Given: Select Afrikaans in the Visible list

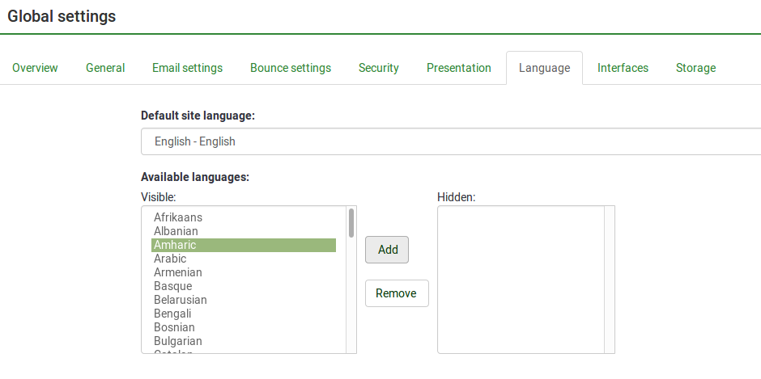Looking at the screenshot, I should pyautogui.click(x=178, y=217).
